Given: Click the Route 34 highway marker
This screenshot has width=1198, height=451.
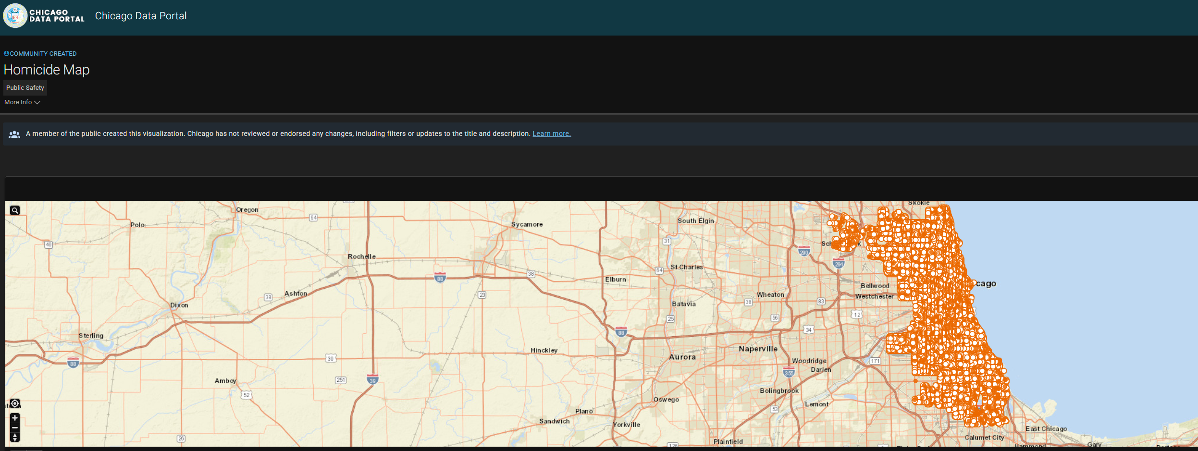Looking at the screenshot, I should [x=809, y=330].
